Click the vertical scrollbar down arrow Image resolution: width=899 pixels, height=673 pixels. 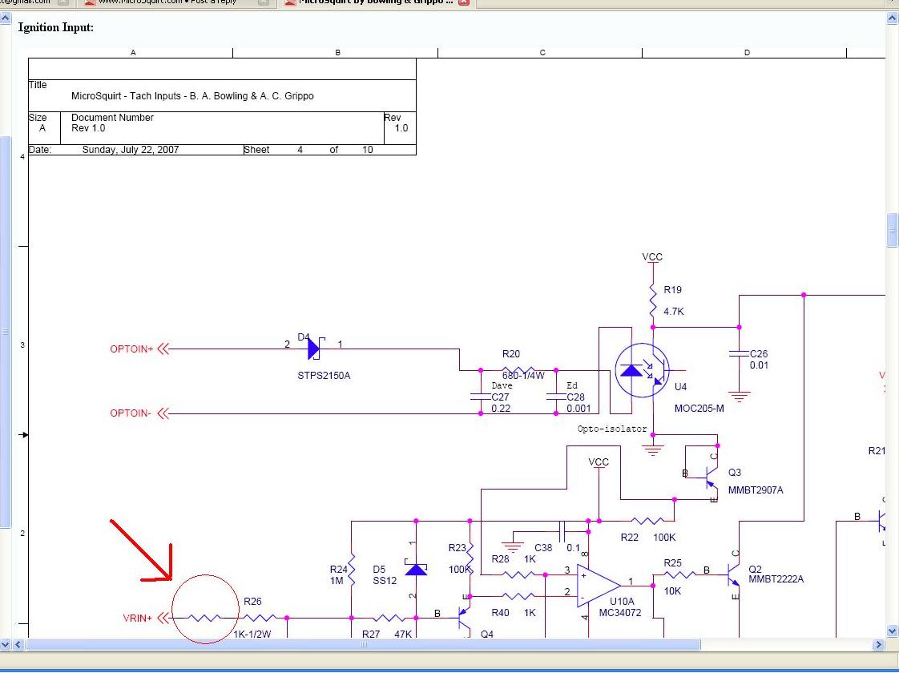pos(893,631)
